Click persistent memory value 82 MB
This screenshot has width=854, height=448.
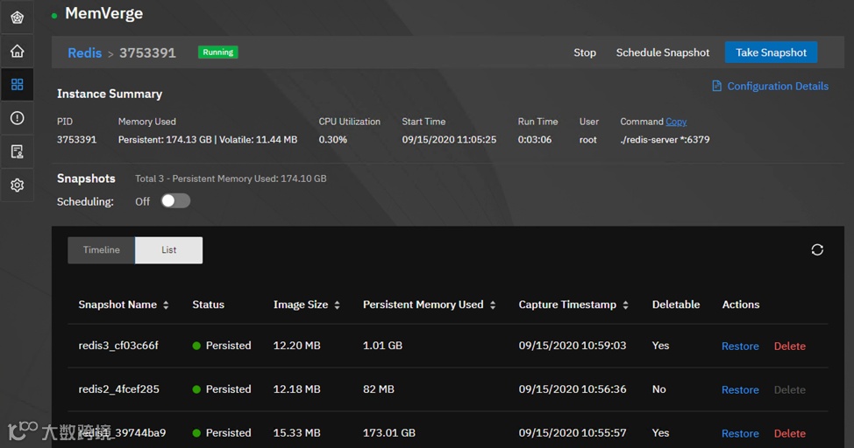coord(379,388)
